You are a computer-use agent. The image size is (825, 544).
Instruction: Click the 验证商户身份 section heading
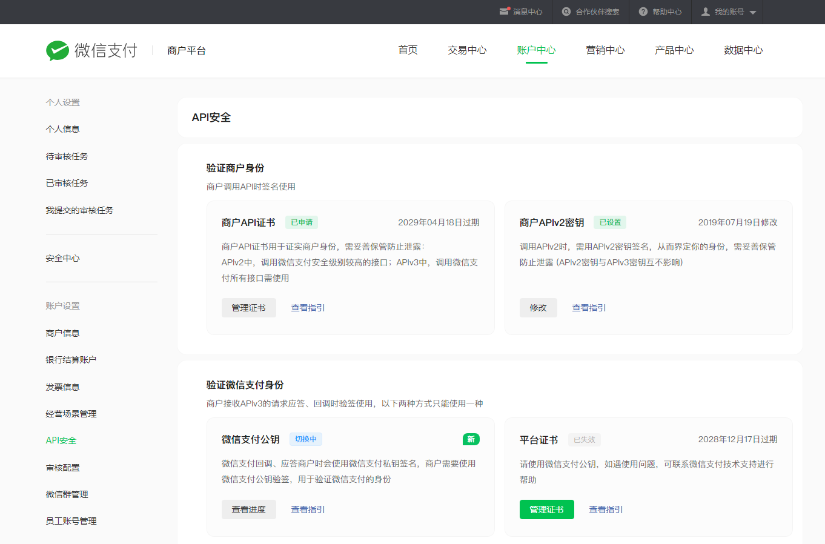pos(236,168)
